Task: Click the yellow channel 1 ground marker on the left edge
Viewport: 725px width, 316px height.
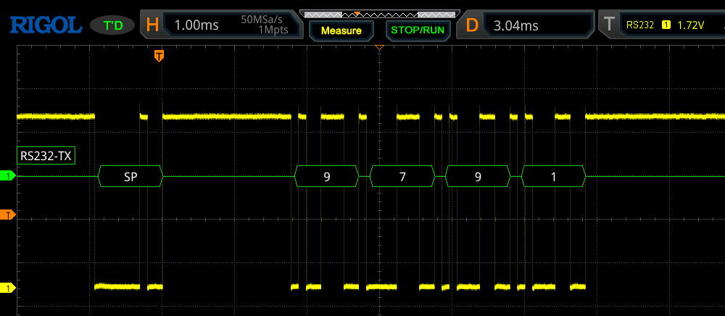Action: (x=8, y=288)
